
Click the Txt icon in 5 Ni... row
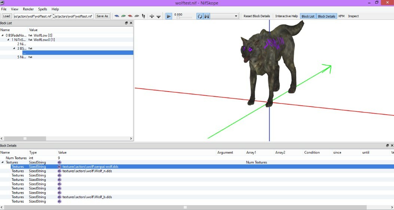[x=30, y=57]
